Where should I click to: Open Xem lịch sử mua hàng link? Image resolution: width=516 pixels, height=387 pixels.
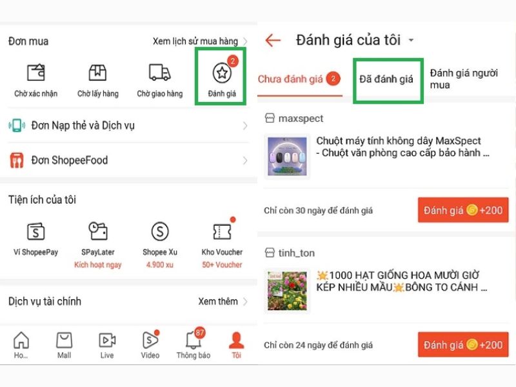[x=195, y=41]
